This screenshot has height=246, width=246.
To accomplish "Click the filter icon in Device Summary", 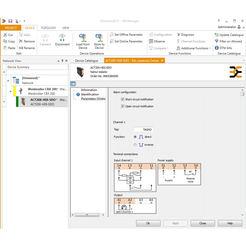I will click(x=4, y=72).
